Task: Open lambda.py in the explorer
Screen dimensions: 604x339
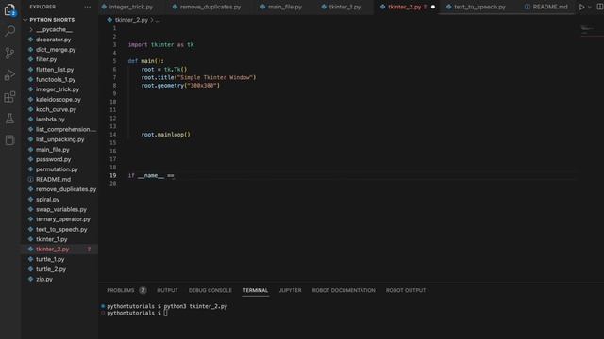Action: click(50, 120)
